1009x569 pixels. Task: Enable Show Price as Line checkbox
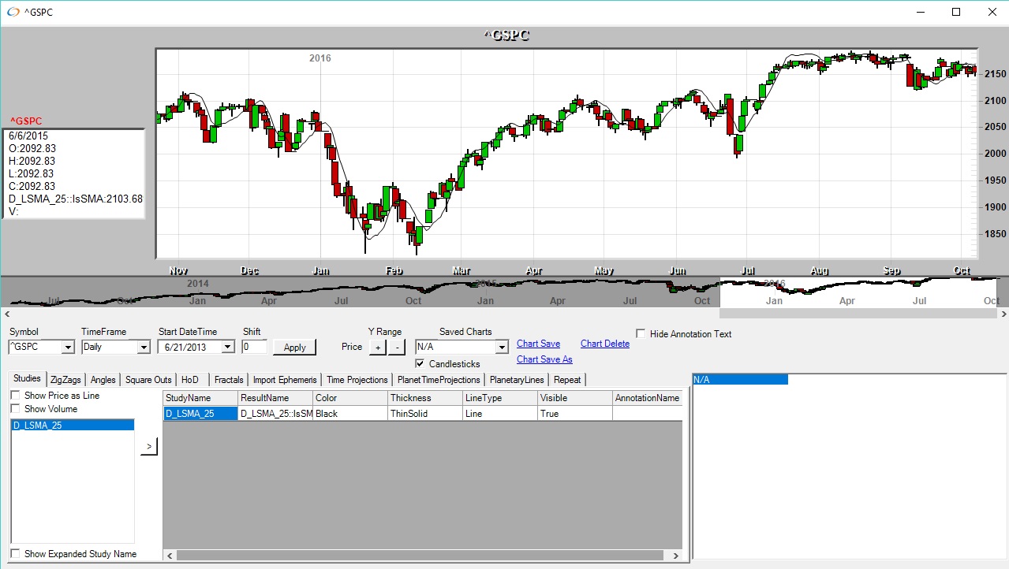(x=15, y=396)
